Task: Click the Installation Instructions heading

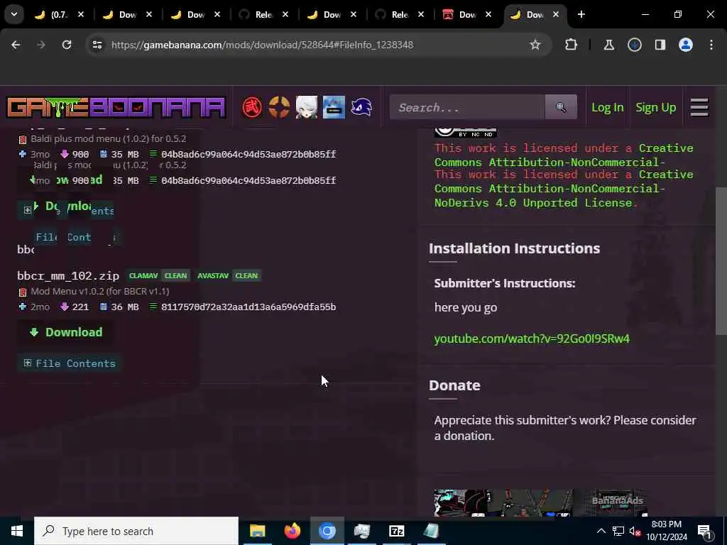Action: tap(514, 248)
